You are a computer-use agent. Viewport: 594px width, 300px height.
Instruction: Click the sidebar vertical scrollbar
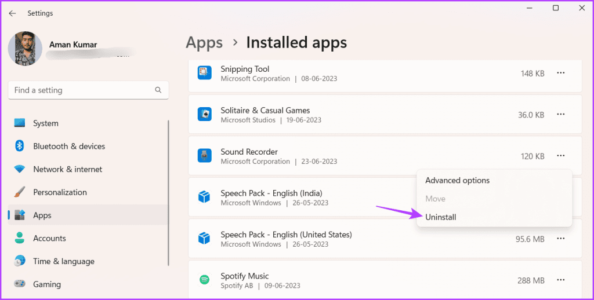(x=168, y=193)
